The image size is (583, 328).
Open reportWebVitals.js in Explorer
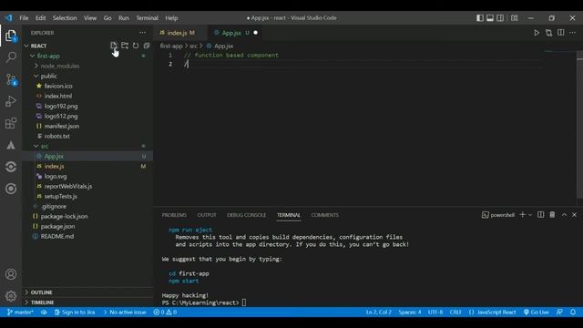(68, 186)
